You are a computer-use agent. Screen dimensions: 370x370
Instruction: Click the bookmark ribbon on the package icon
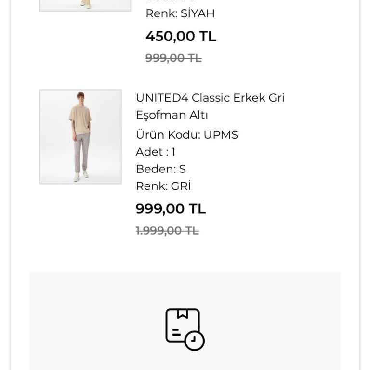pyautogui.click(x=182, y=314)
